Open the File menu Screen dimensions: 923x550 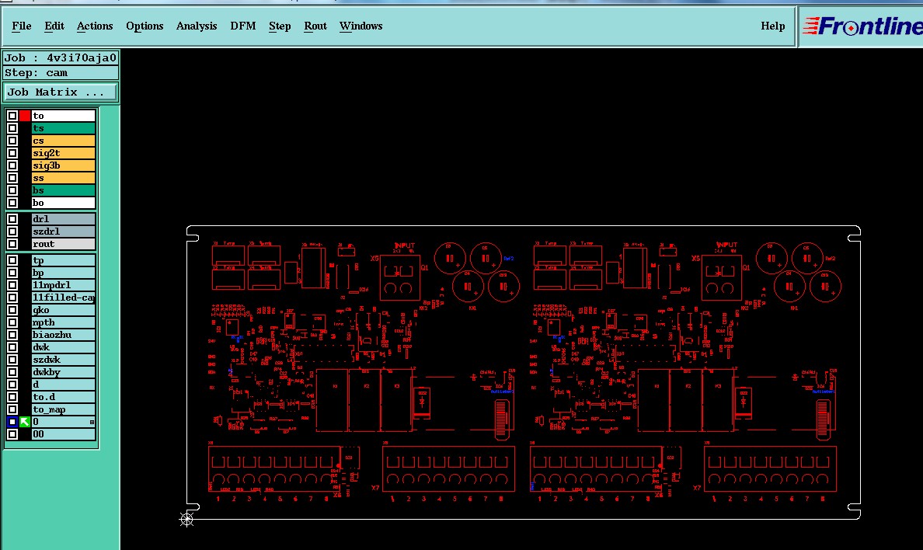(22, 26)
